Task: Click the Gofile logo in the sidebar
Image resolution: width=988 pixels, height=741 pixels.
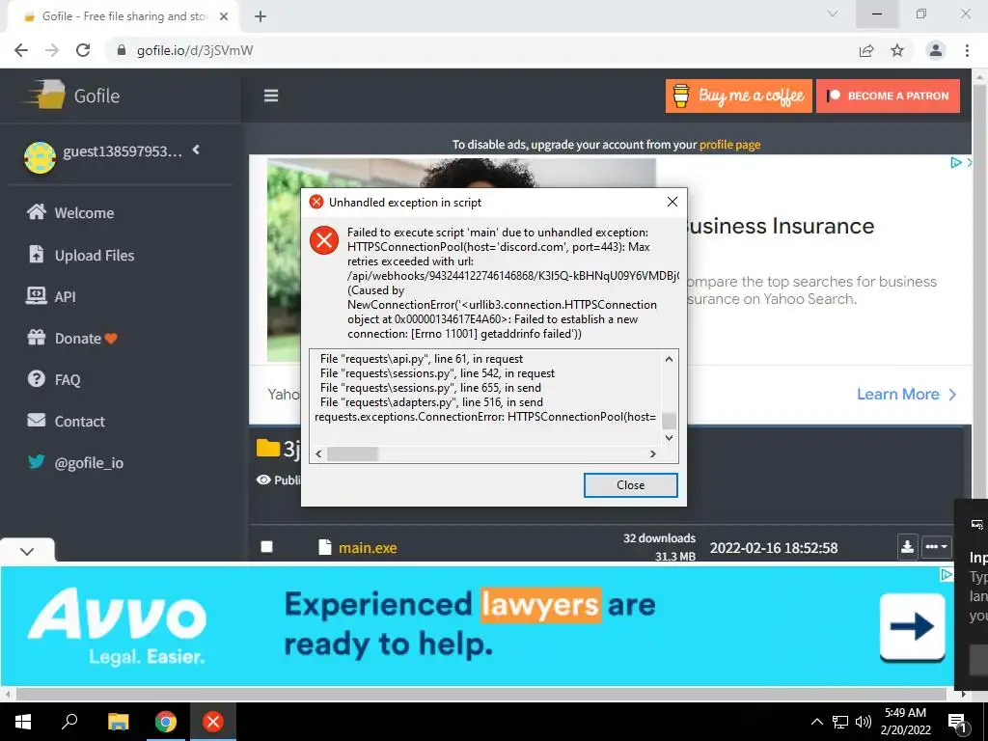Action: [x=71, y=96]
